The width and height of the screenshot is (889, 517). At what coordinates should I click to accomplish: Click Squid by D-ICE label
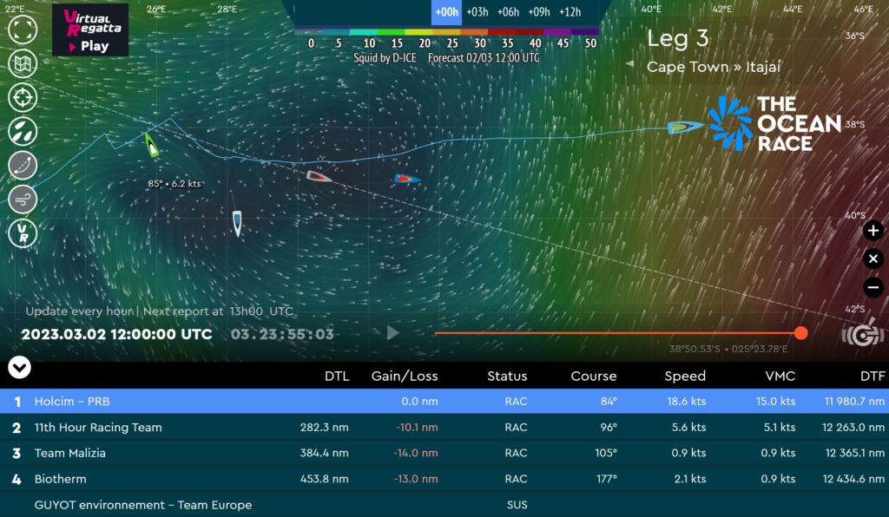click(385, 58)
